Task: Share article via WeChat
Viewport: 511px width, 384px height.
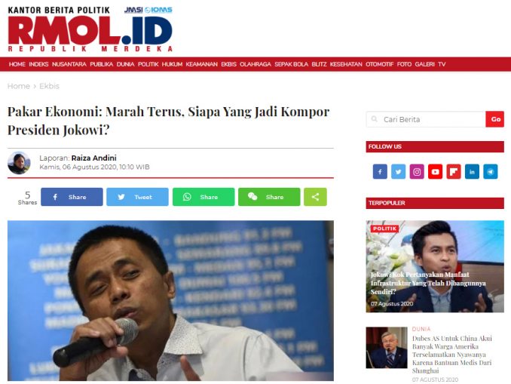Action: click(269, 197)
